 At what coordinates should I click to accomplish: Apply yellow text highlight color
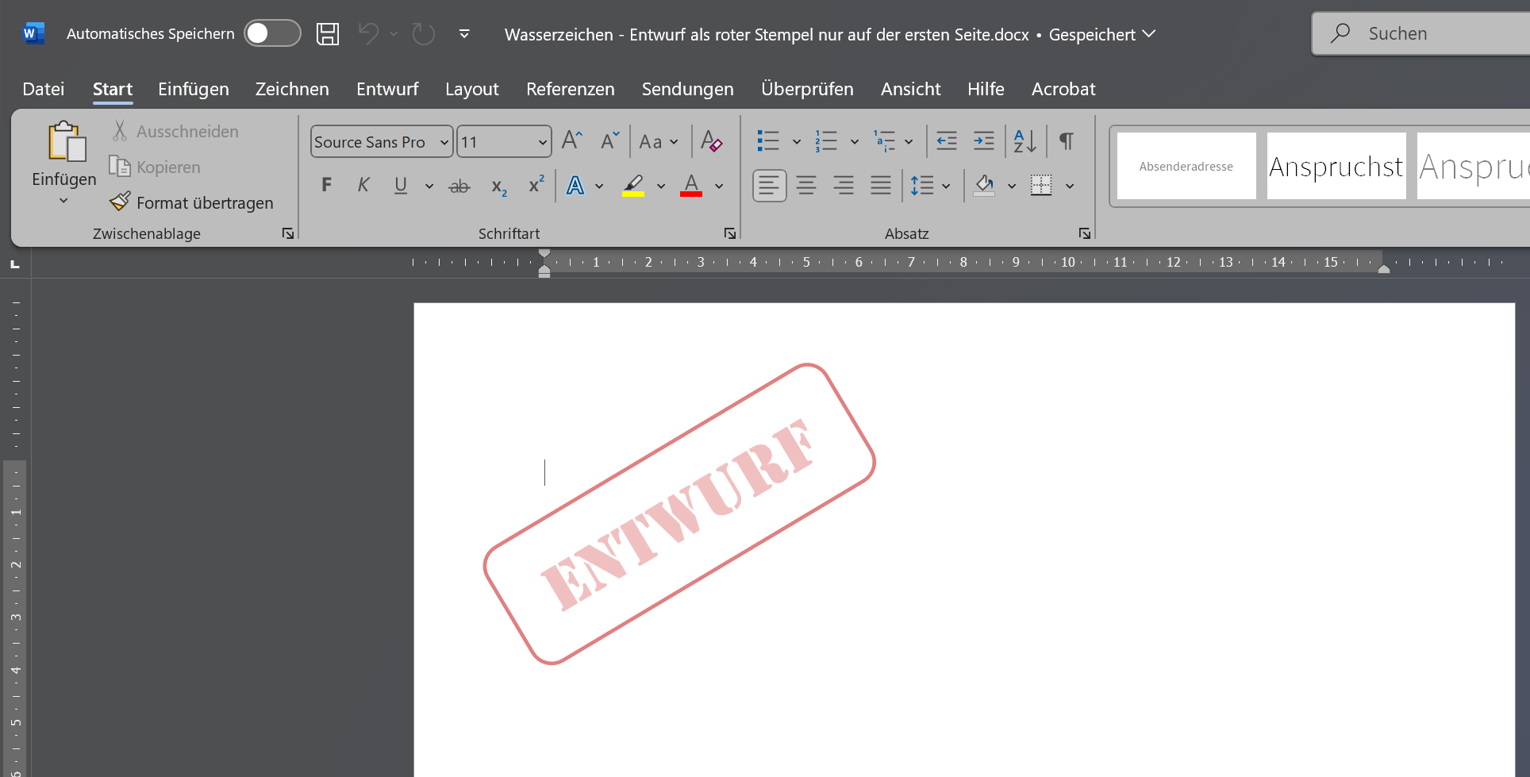pos(633,186)
